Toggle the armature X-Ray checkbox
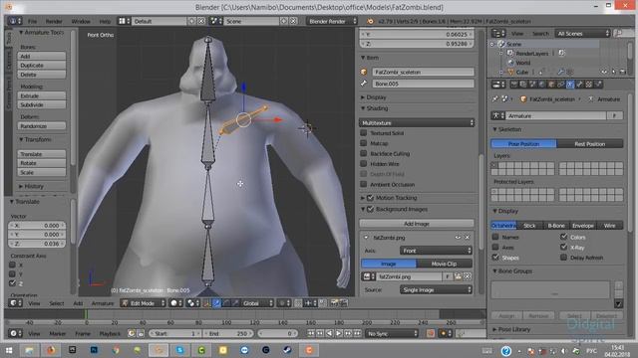The height and width of the screenshot is (358, 638). pyautogui.click(x=563, y=247)
